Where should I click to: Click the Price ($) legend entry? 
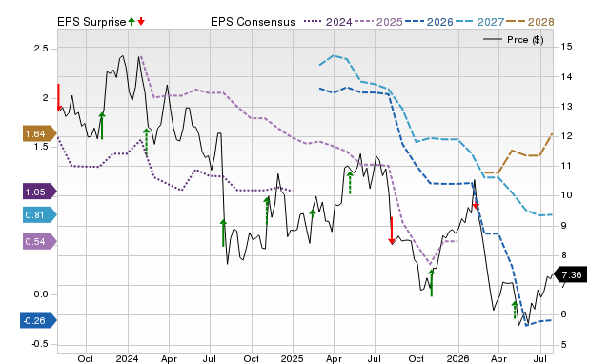pos(514,40)
